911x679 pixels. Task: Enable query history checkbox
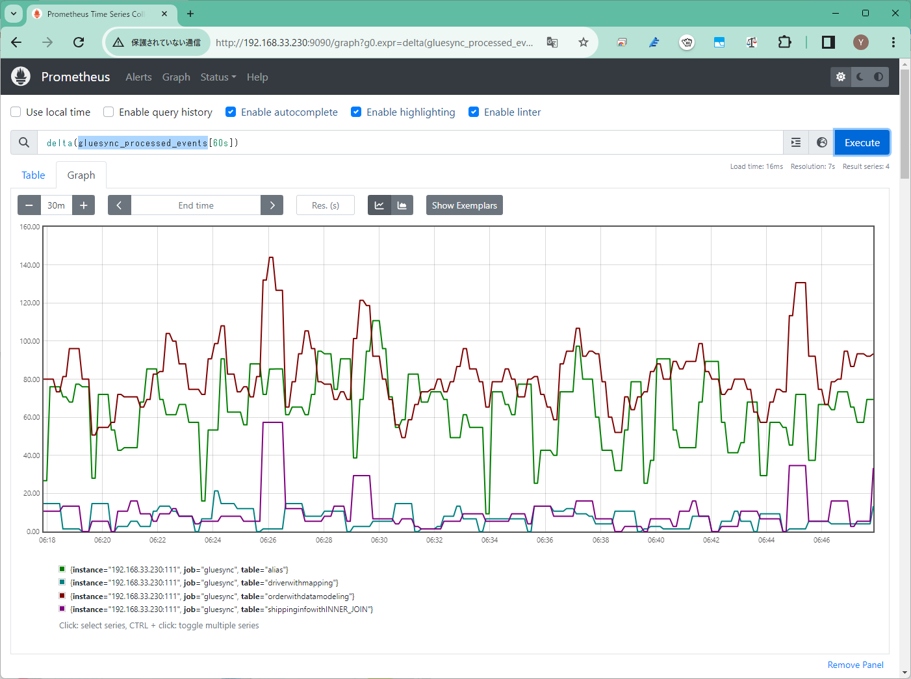click(109, 112)
